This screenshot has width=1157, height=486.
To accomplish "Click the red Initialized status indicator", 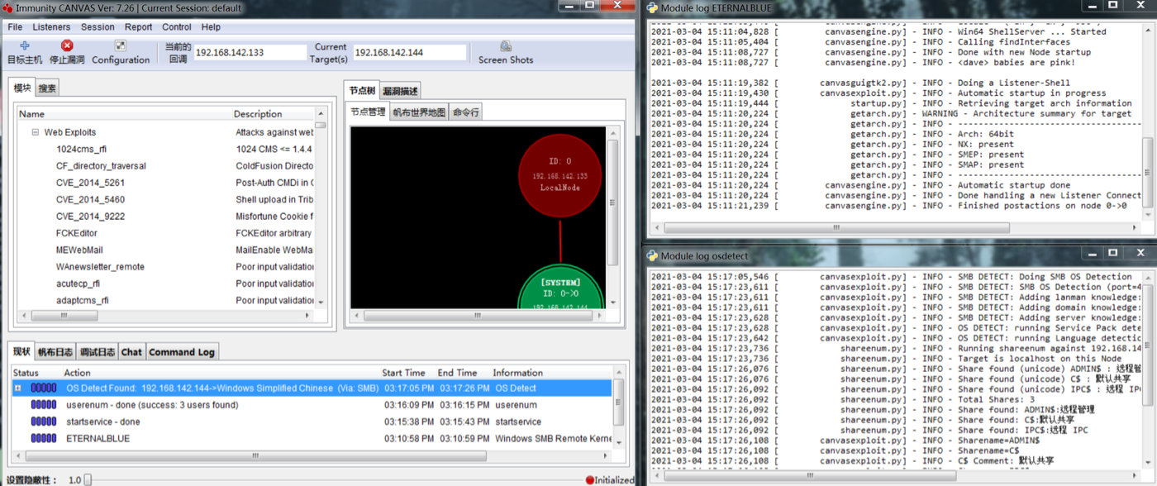I will click(590, 480).
